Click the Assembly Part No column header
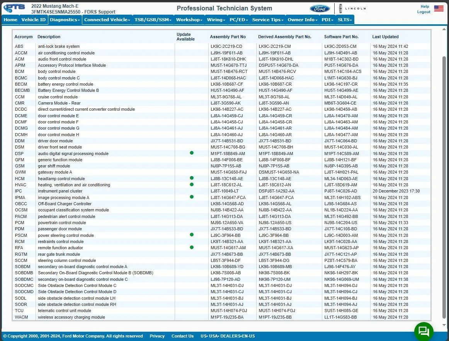 click(x=228, y=37)
